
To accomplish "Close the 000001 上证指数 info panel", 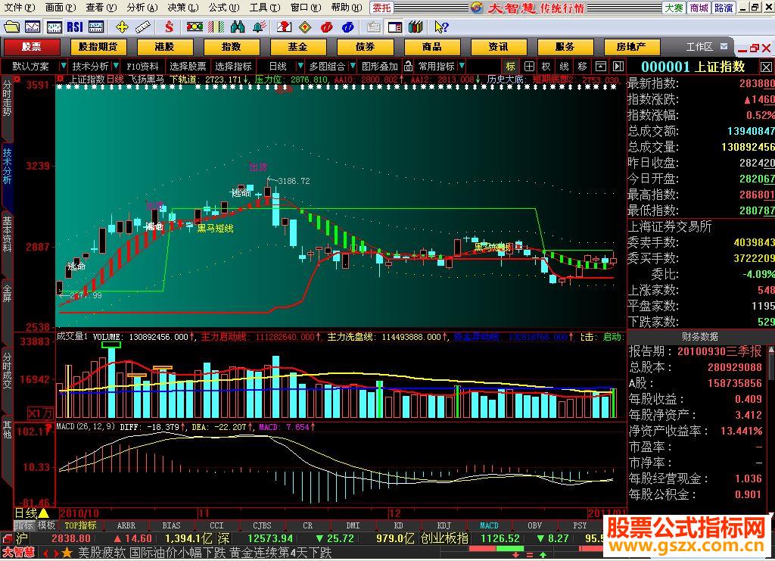I will click(x=766, y=67).
